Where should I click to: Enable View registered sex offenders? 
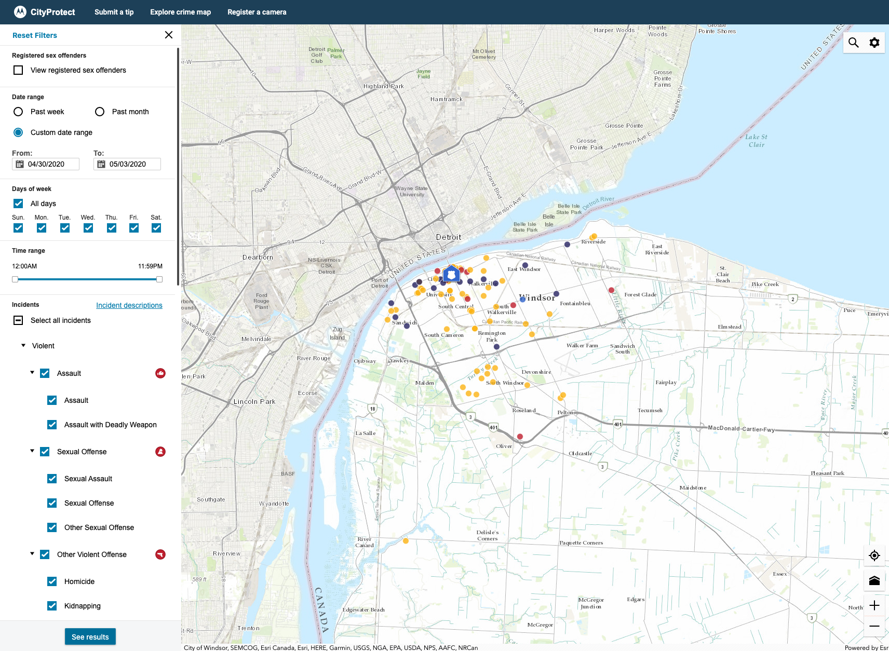(x=18, y=70)
